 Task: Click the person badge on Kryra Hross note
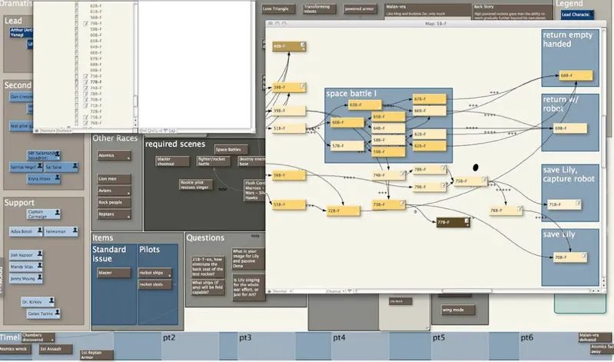click(x=57, y=178)
